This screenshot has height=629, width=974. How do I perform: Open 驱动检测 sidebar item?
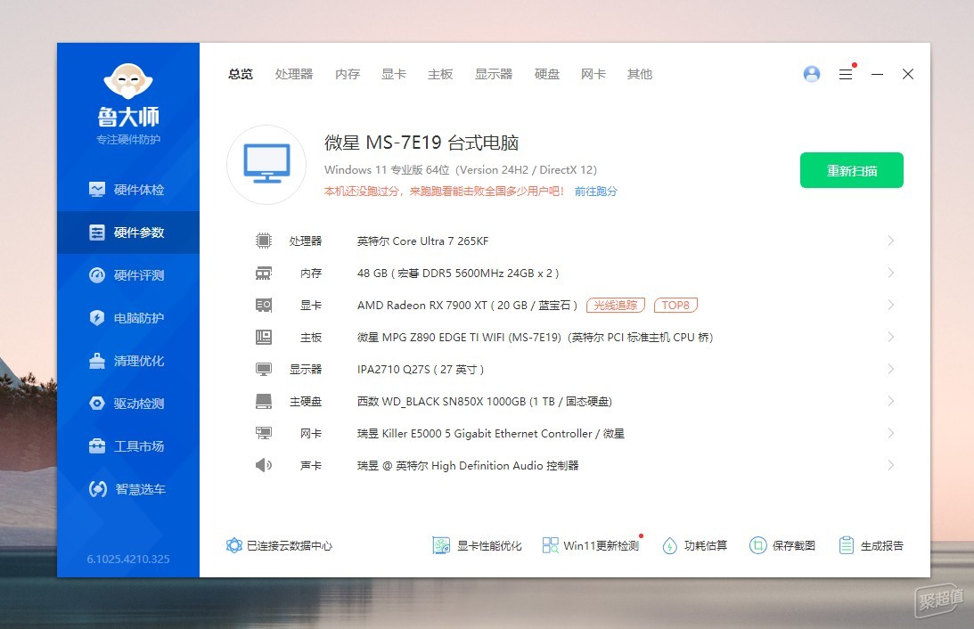tap(128, 404)
